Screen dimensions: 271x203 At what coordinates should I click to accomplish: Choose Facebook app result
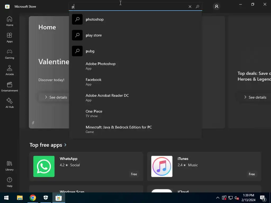[x=135, y=82]
